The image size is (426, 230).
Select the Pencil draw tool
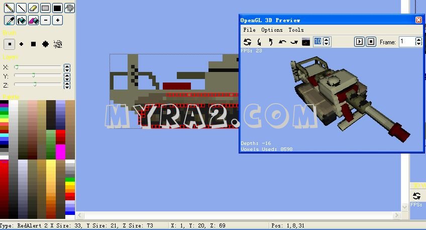(x=9, y=8)
